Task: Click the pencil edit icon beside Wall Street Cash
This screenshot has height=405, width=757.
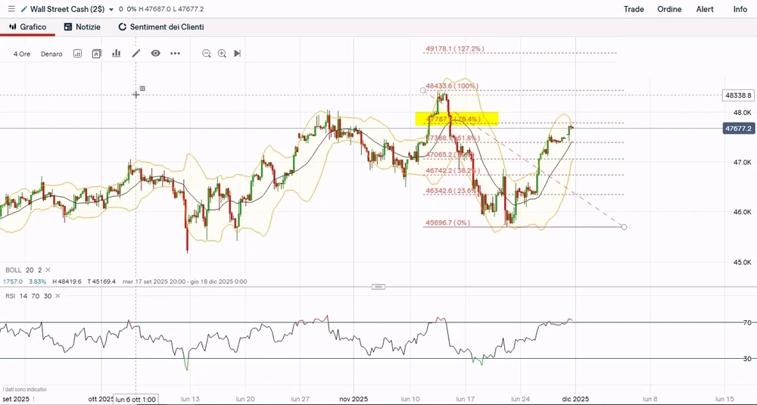Action: point(23,9)
